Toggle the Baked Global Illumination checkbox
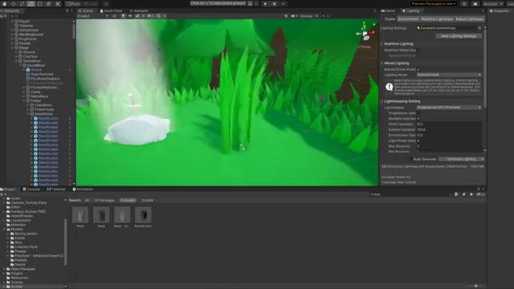514x289 pixels. click(x=418, y=70)
